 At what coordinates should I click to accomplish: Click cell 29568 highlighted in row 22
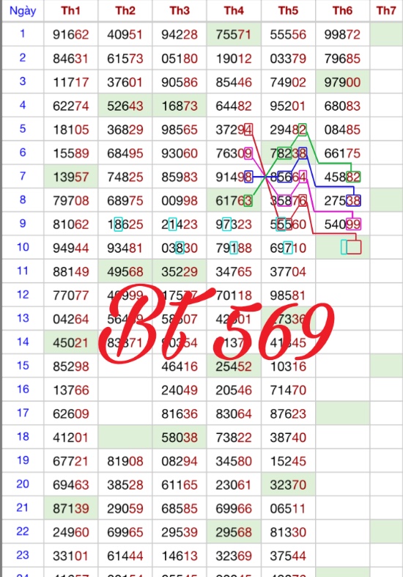click(234, 532)
